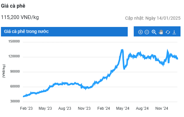This screenshot has width=184, height=117.
Task: Click the May '24 price peak
Action: 122,50
